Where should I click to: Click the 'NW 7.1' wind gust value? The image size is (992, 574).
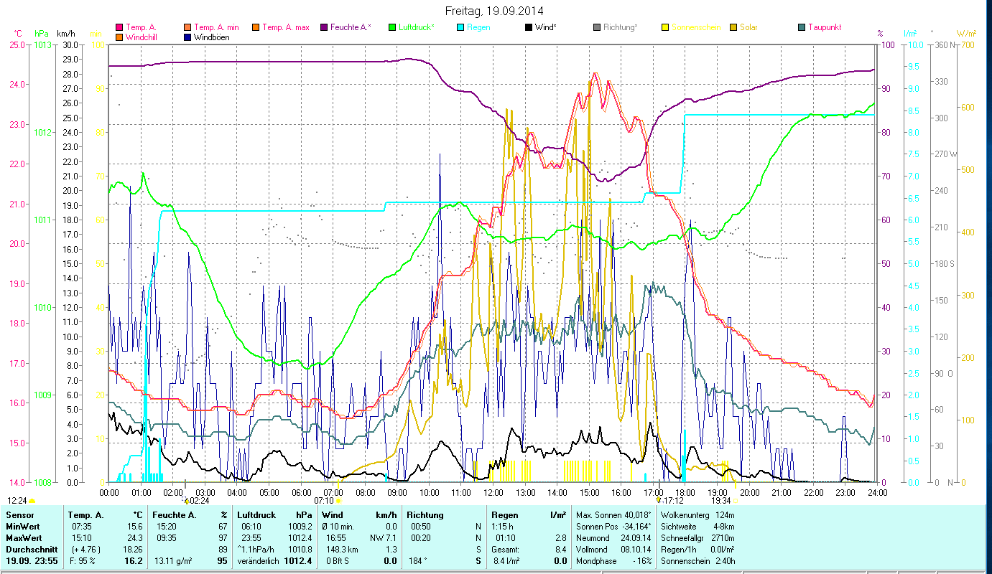coord(385,537)
